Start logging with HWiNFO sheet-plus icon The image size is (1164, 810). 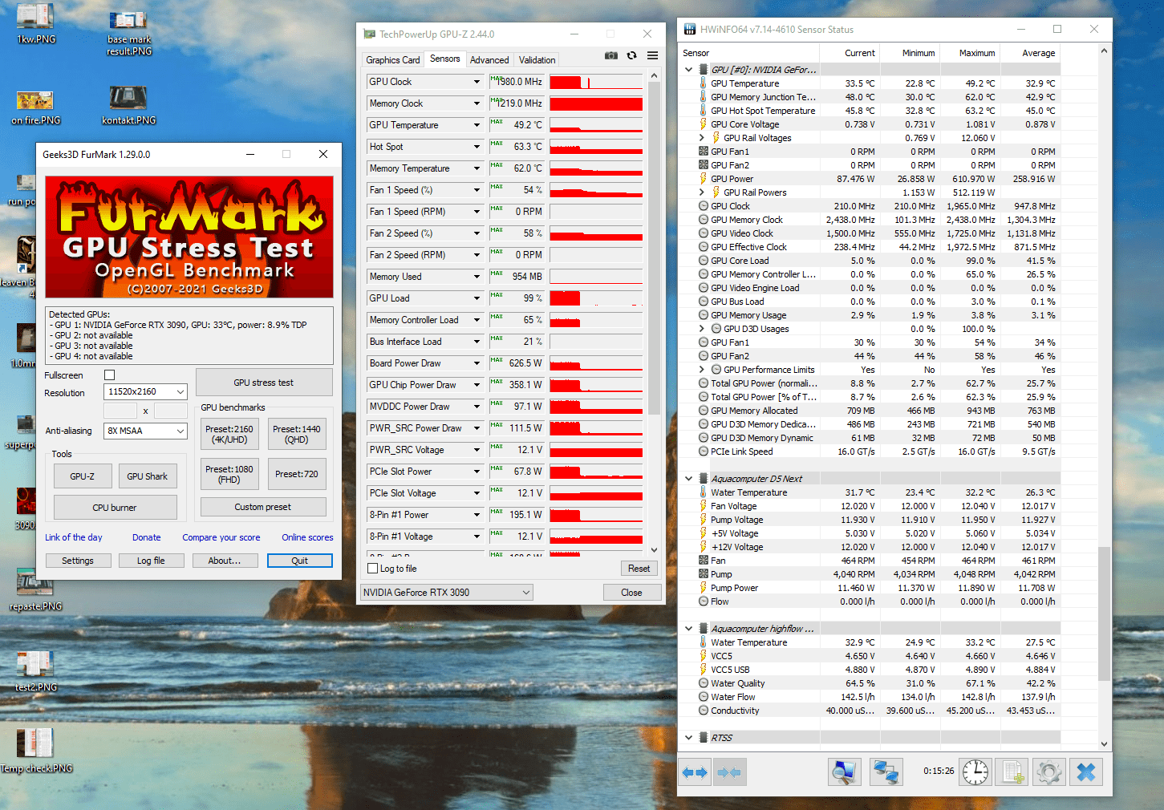(1012, 772)
